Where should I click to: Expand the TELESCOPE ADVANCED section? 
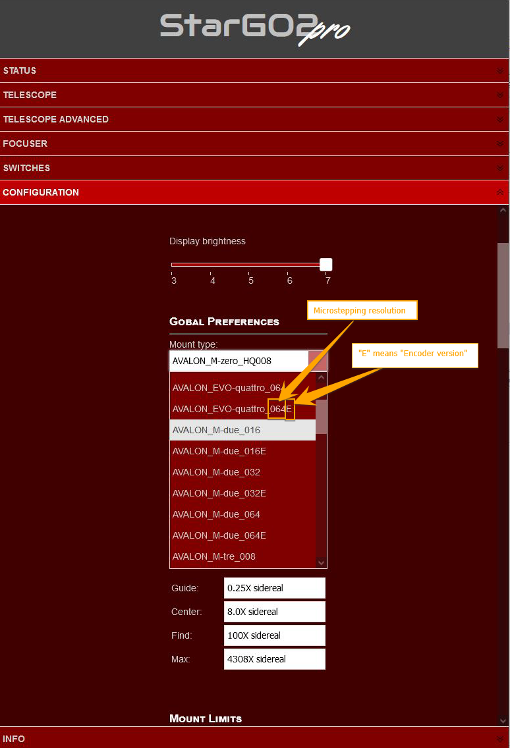[x=254, y=119]
